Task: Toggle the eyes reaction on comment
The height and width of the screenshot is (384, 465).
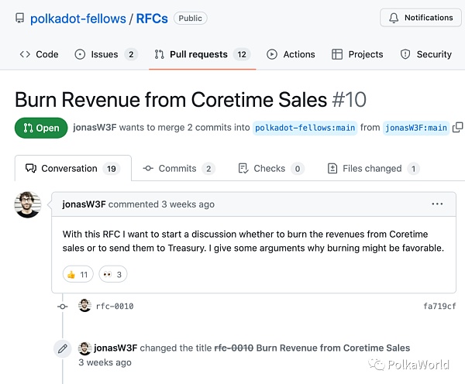Action: click(112, 274)
